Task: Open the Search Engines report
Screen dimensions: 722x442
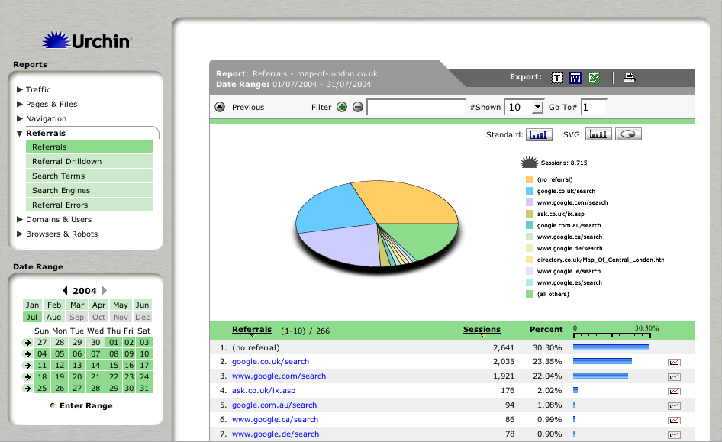Action: pyautogui.click(x=90, y=190)
